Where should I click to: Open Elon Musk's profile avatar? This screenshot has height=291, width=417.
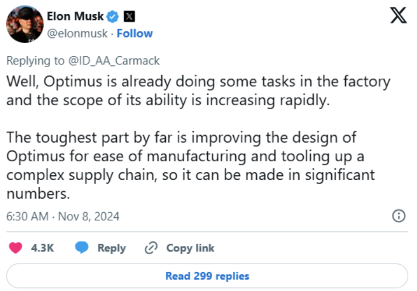(23, 25)
